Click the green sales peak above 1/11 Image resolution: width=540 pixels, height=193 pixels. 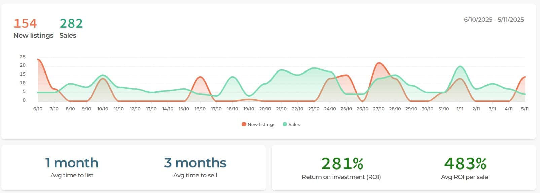click(460, 66)
